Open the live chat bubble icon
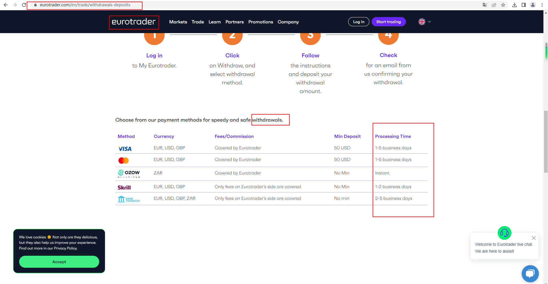The height and width of the screenshot is (284, 548). click(x=530, y=273)
